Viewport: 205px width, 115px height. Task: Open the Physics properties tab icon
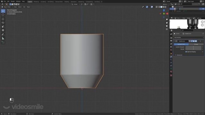click(171, 63)
